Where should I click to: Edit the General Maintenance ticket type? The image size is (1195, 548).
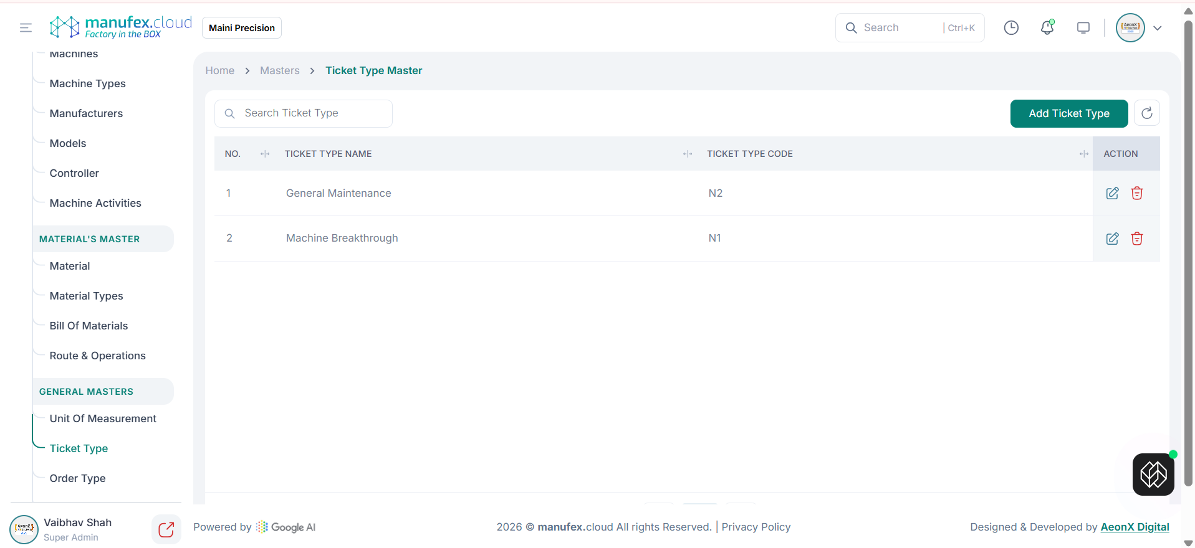[1112, 193]
